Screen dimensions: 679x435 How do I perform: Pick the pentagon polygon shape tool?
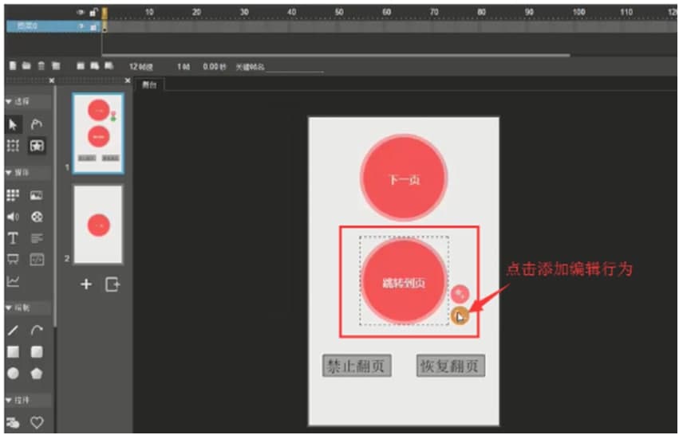tap(37, 373)
